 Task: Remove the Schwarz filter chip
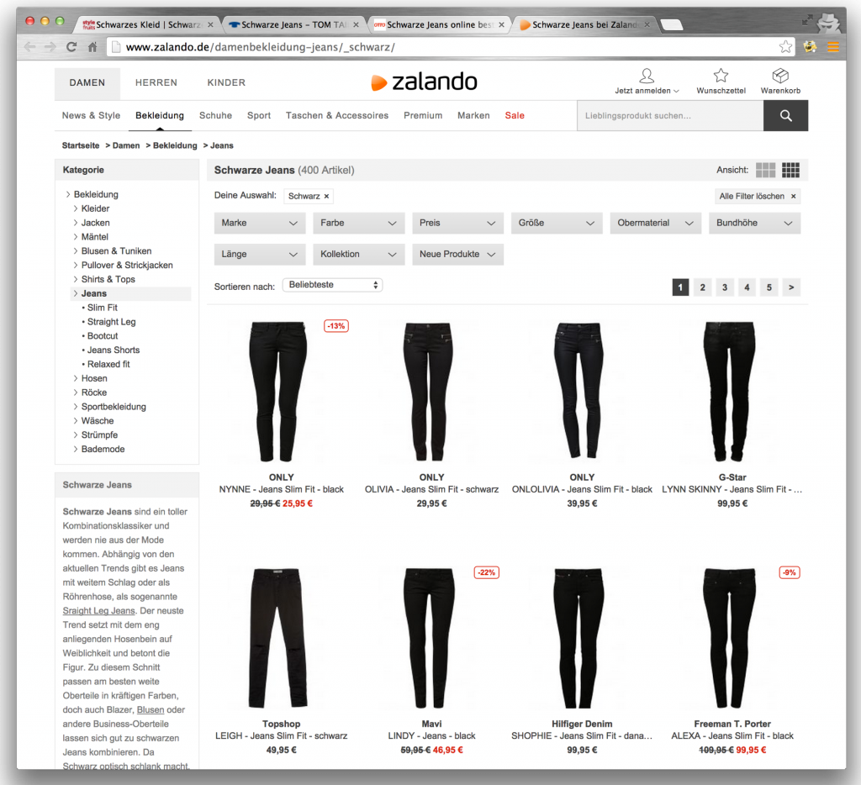click(x=326, y=197)
